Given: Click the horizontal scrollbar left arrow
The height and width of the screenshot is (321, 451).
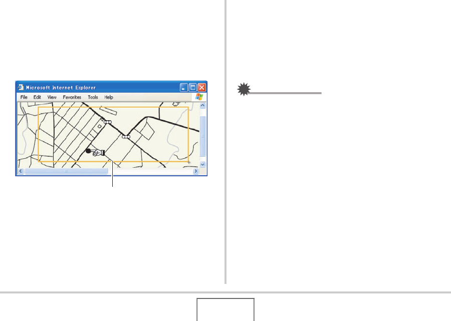Looking at the screenshot, I should [x=21, y=171].
